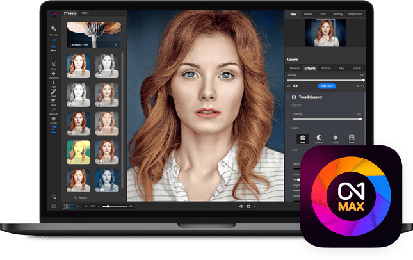Image resolution: width=413 pixels, height=260 pixels.
Task: Switch to single image view layout
Action: (x=71, y=206)
